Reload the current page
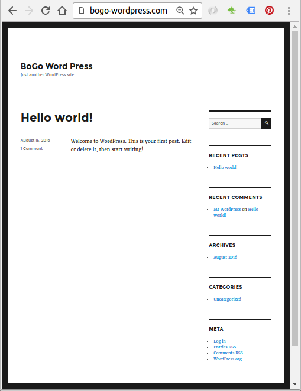Image resolution: width=301 pixels, height=391 pixels. pyautogui.click(x=46, y=11)
